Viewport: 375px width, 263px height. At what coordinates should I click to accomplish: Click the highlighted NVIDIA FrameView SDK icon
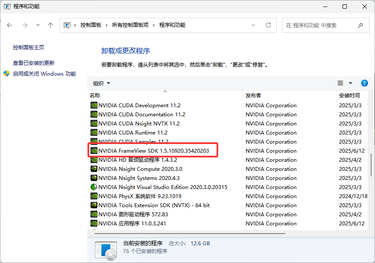click(94, 150)
